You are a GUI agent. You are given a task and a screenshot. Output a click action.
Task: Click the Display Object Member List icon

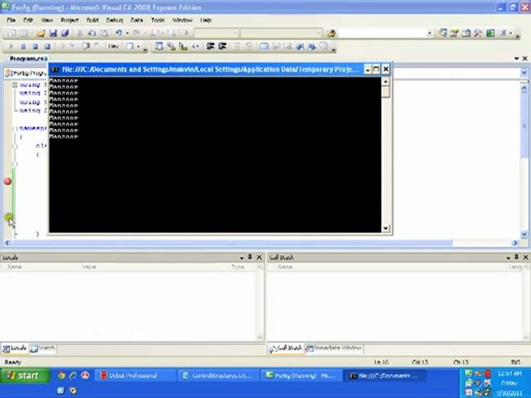pos(159,46)
